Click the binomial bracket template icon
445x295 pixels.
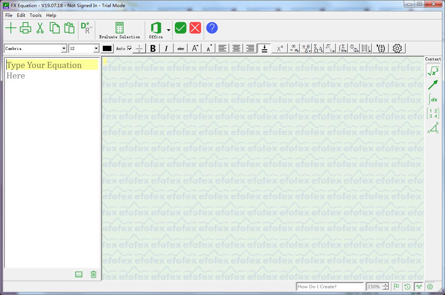tap(380, 48)
